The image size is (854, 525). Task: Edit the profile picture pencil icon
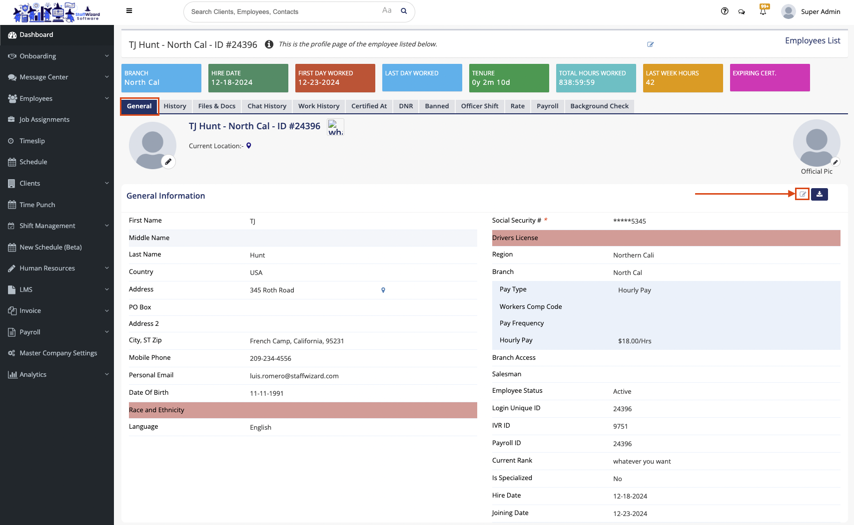click(168, 162)
